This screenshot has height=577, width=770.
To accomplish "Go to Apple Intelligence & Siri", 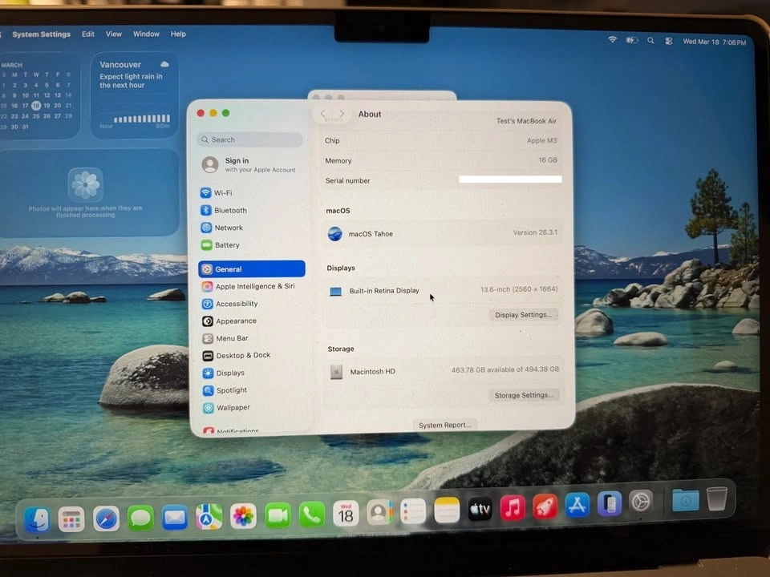I will click(x=254, y=286).
